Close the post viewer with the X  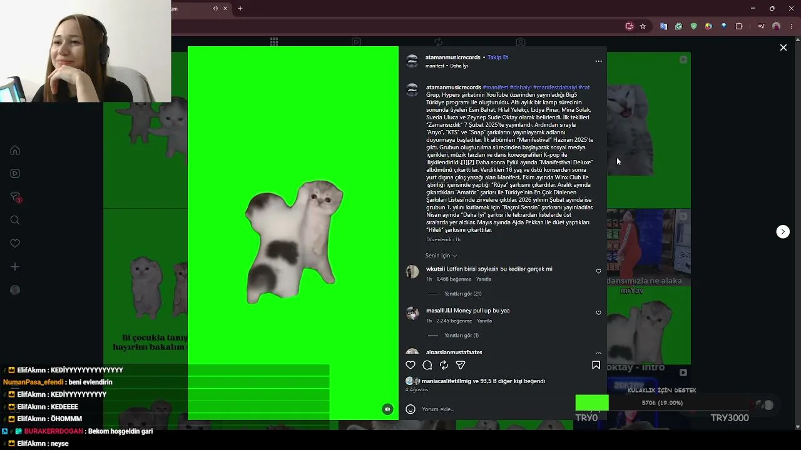[783, 47]
